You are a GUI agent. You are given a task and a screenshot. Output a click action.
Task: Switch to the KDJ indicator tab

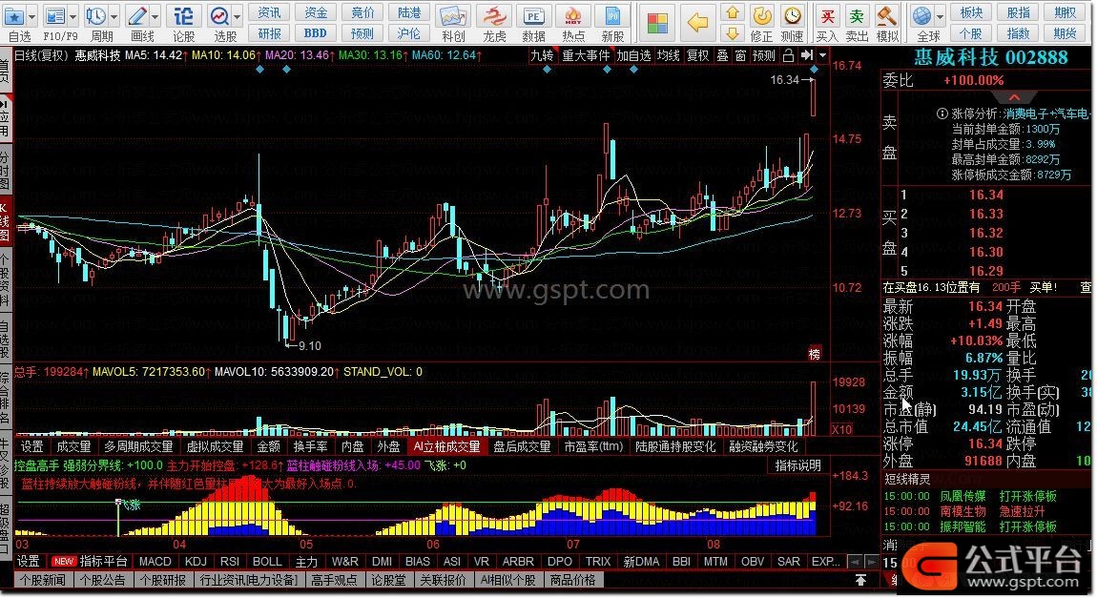196,562
